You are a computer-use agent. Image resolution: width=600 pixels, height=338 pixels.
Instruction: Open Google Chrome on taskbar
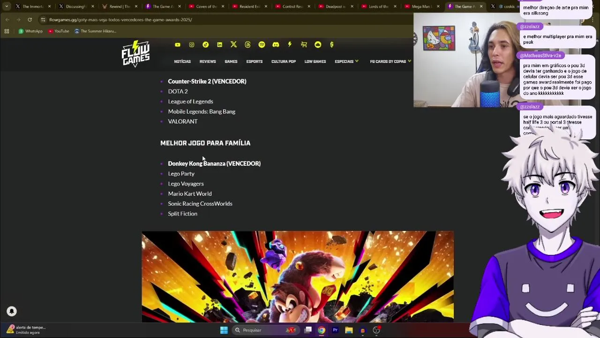point(322,330)
